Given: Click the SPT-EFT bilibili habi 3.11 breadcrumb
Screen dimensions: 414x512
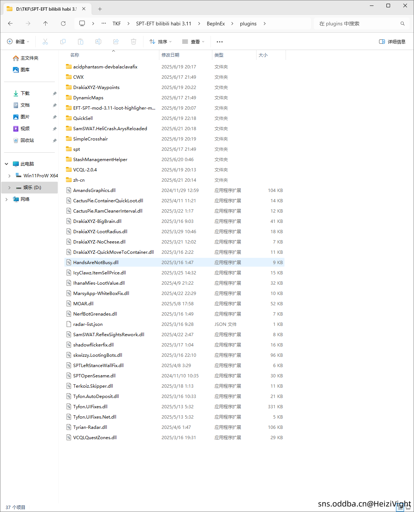Looking at the screenshot, I should click(x=164, y=24).
